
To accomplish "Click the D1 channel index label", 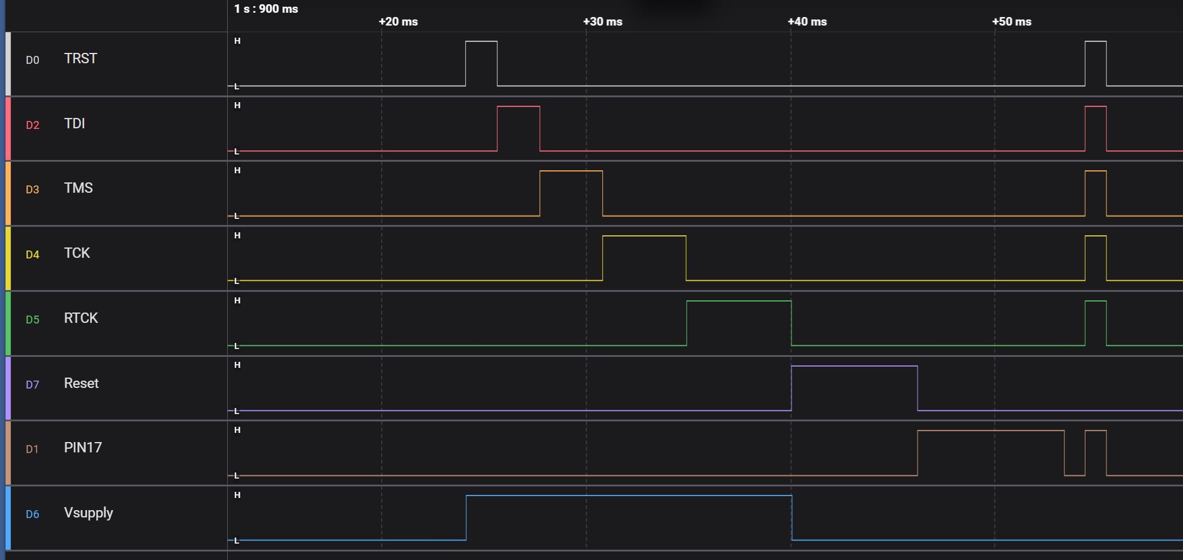I will (x=32, y=449).
